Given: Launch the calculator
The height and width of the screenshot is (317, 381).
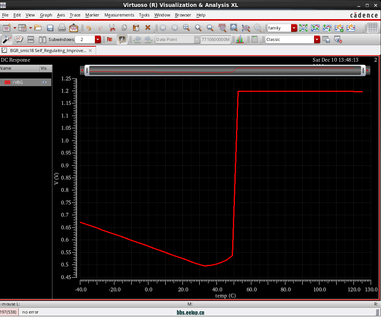Looking at the screenshot, I should coord(254,39).
